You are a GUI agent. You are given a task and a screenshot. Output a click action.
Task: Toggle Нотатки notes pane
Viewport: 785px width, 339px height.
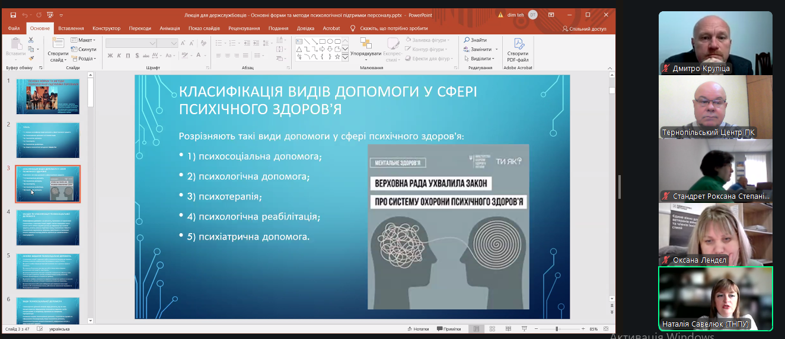[418, 329]
